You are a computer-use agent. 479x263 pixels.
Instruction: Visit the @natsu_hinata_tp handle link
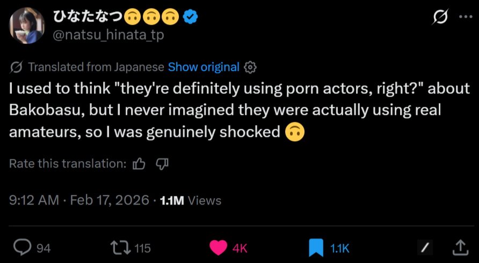pos(108,35)
